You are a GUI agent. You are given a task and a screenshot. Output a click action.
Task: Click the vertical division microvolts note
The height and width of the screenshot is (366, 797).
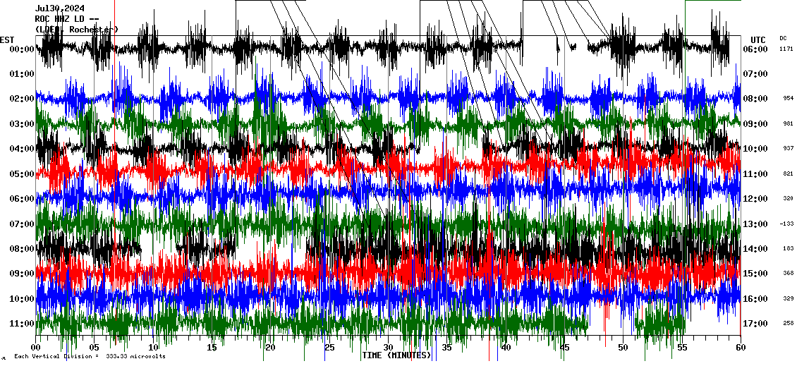coord(90,357)
